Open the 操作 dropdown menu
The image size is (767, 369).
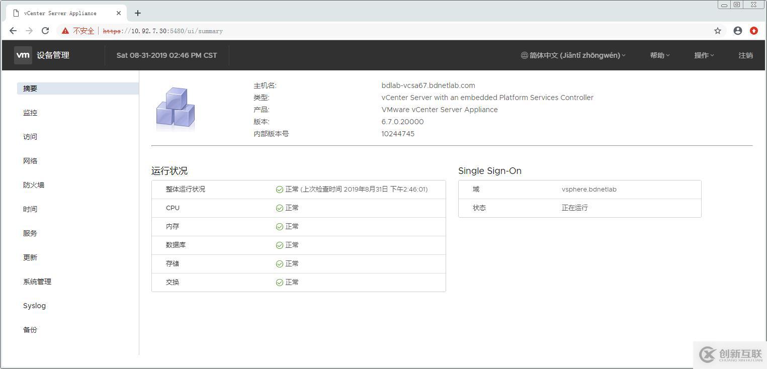click(x=703, y=55)
